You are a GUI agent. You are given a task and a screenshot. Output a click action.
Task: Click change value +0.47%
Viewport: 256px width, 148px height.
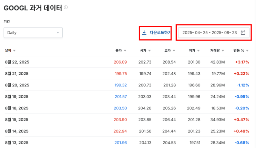(x=242, y=120)
